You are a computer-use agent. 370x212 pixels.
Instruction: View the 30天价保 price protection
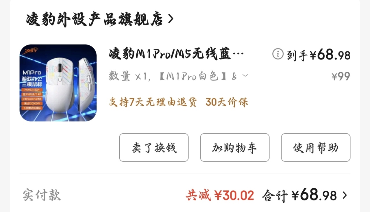227,102
